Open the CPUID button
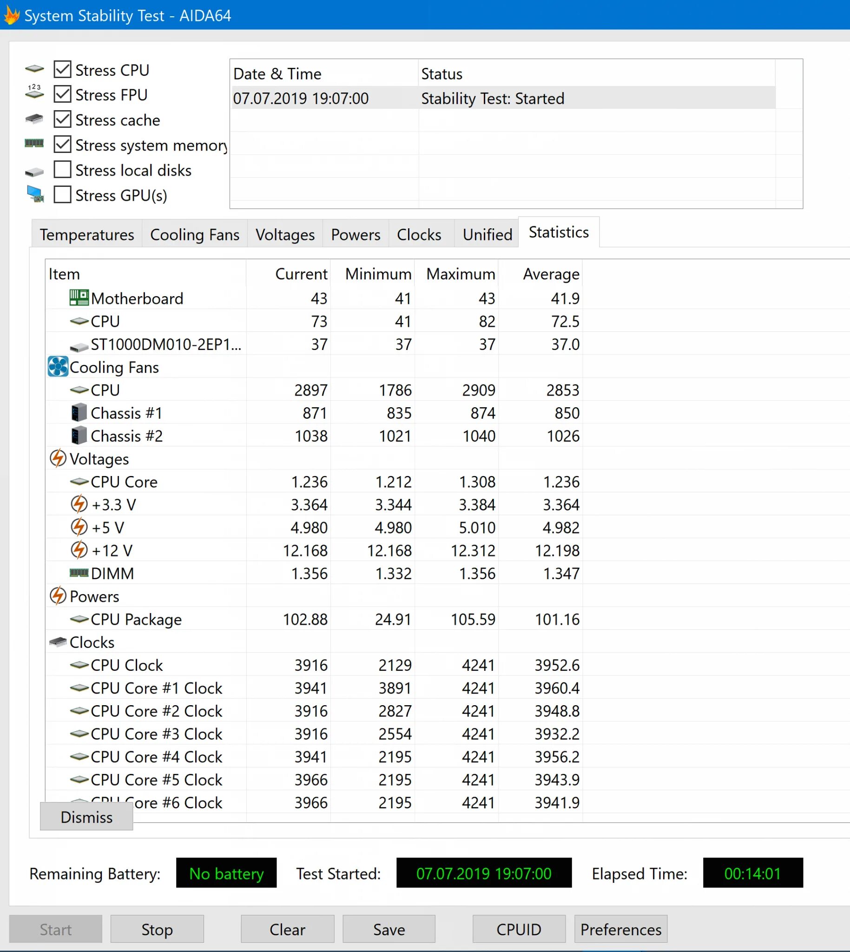Image resolution: width=850 pixels, height=952 pixels. (519, 929)
